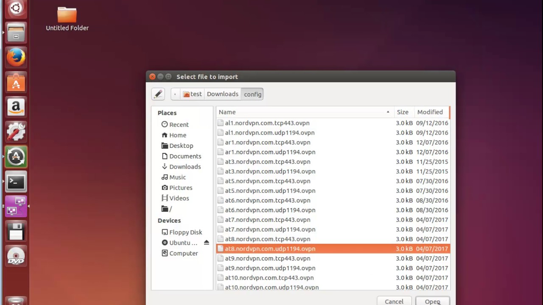
Task: Open Ubuntu Software Center dock icon
Action: pos(16,82)
